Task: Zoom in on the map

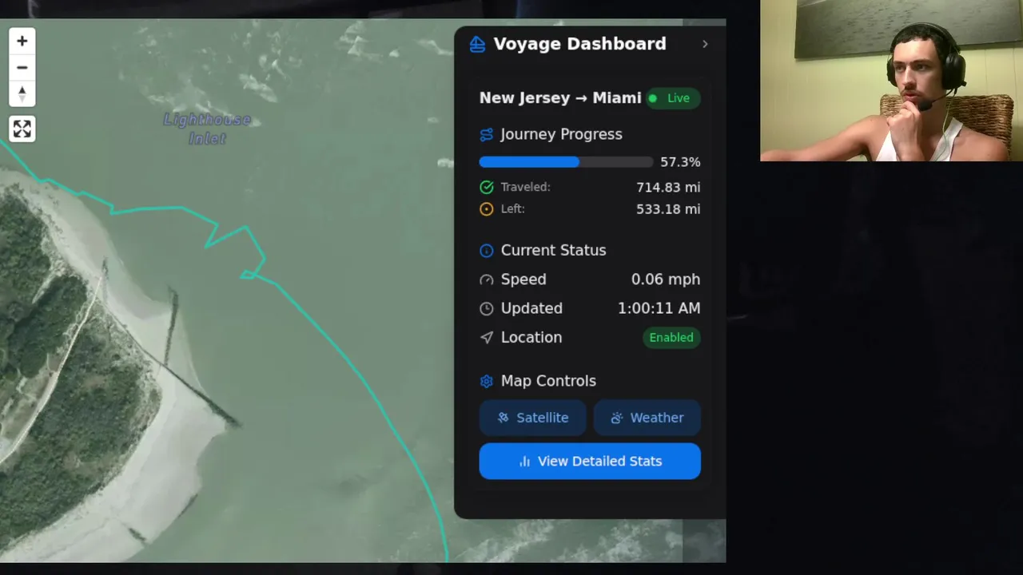Action: [22, 41]
